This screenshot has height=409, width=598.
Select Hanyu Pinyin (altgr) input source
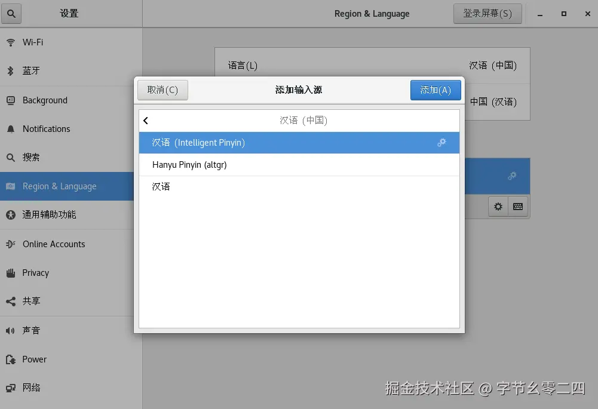(x=299, y=165)
